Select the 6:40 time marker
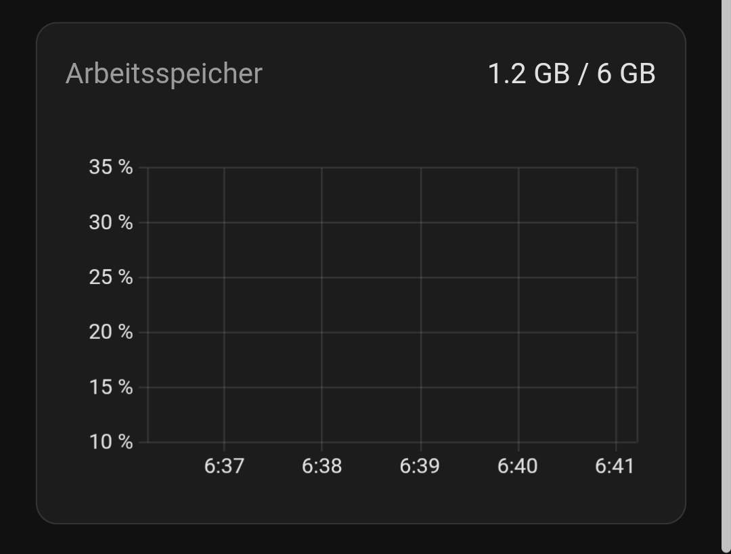 [x=518, y=467]
